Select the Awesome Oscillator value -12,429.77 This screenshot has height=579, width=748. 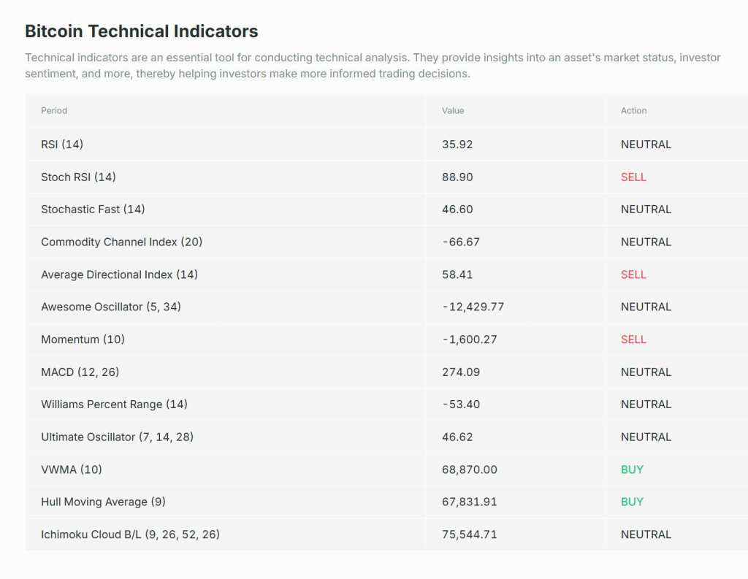click(x=473, y=307)
